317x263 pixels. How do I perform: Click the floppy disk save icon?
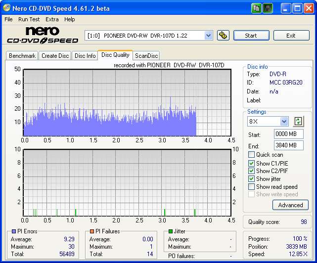(x=268, y=8)
